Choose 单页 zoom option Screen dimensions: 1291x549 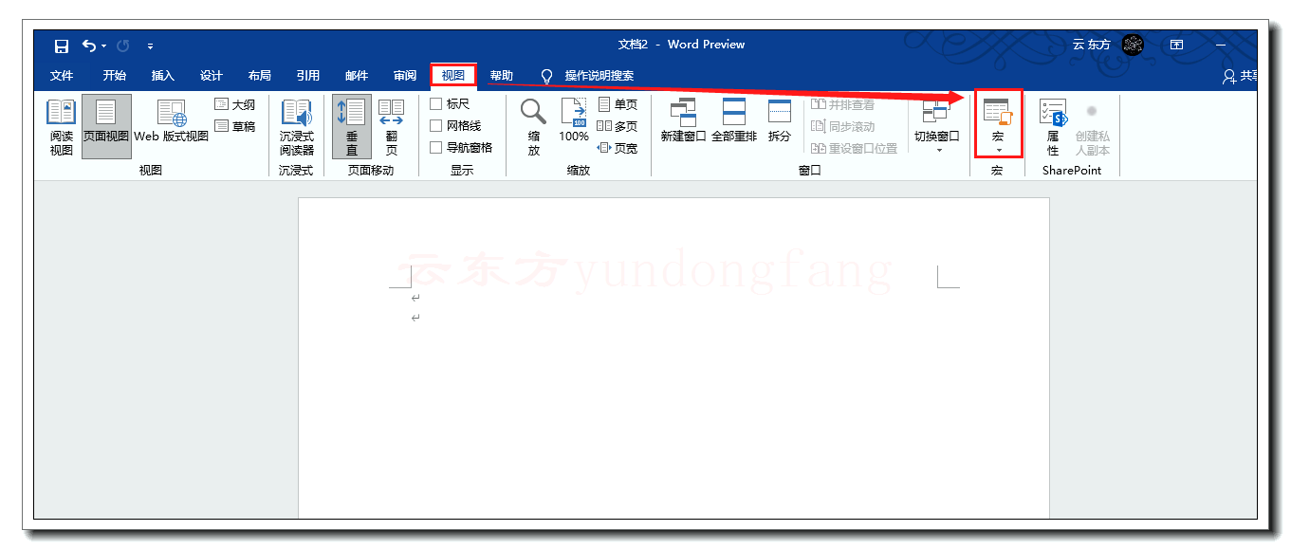[x=618, y=104]
